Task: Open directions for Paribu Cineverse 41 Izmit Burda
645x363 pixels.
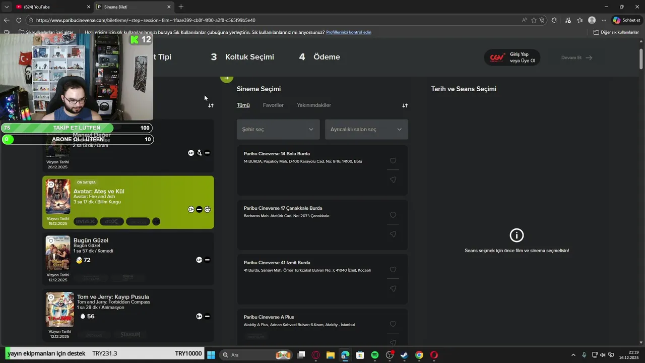Action: click(x=393, y=289)
